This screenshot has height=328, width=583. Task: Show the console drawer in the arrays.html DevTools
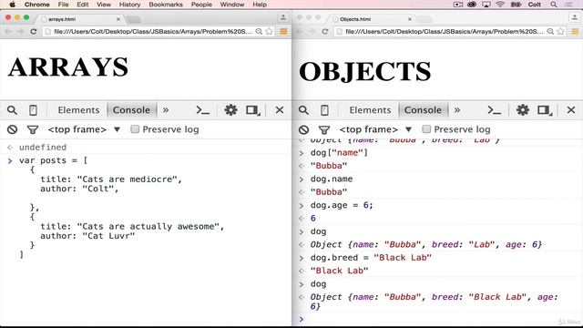[x=202, y=110]
